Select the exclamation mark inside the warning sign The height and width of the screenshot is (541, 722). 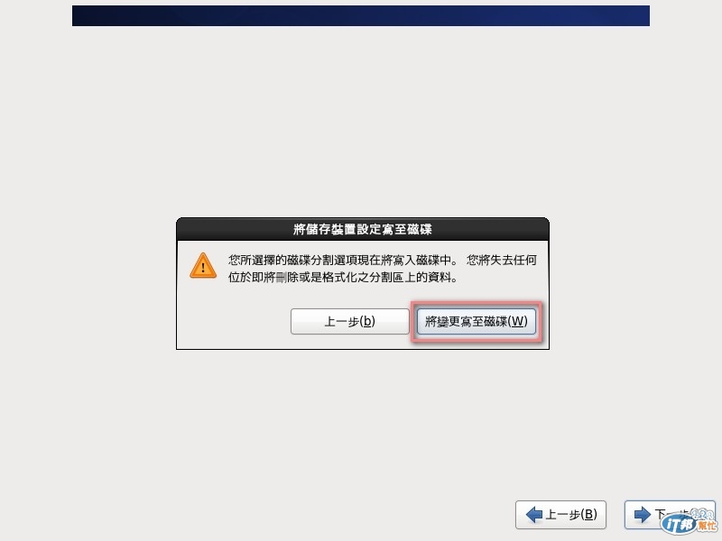click(x=203, y=269)
